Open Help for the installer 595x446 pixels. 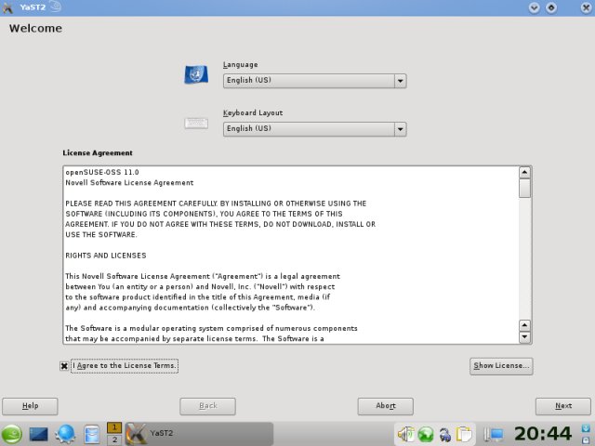click(30, 406)
